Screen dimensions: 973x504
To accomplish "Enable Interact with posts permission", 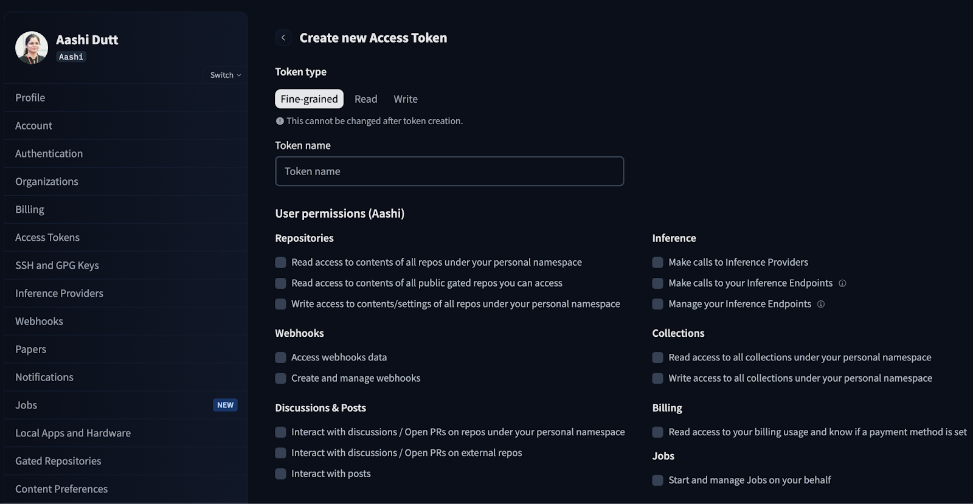I will click(x=280, y=474).
